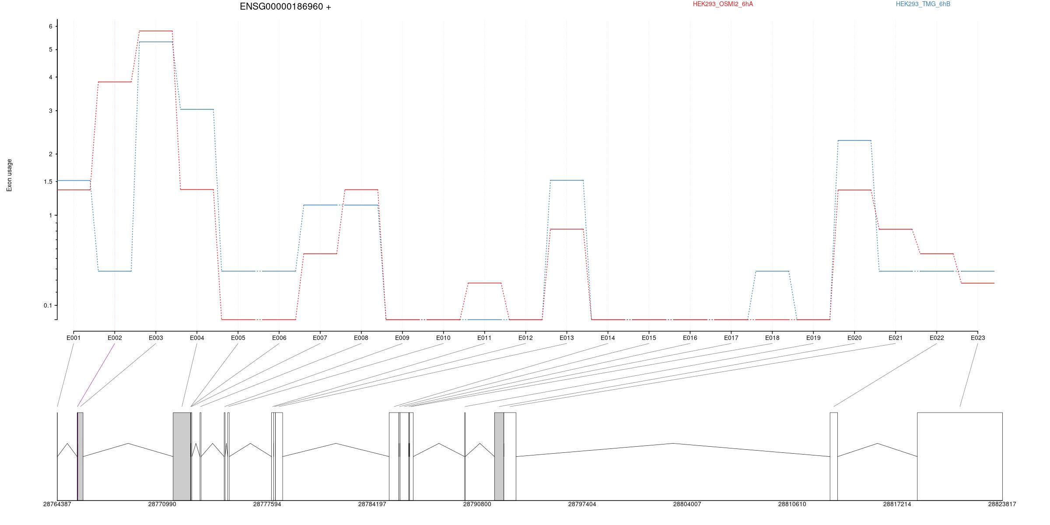
Task: Click genomic coordinate 28770990
Action: click(162, 504)
